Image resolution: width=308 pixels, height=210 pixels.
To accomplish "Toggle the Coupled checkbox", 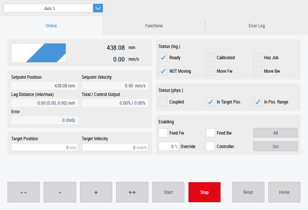I will pos(163,102).
